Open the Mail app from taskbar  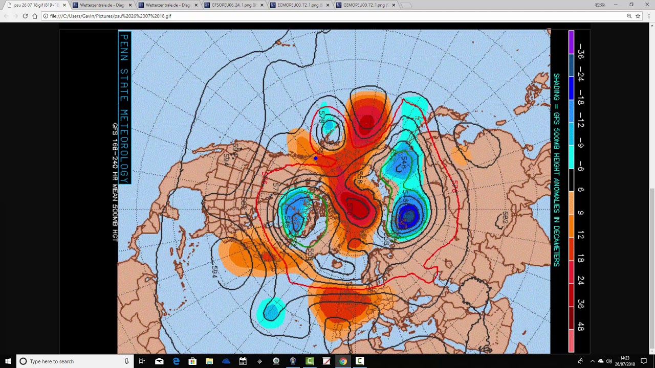(x=159, y=361)
